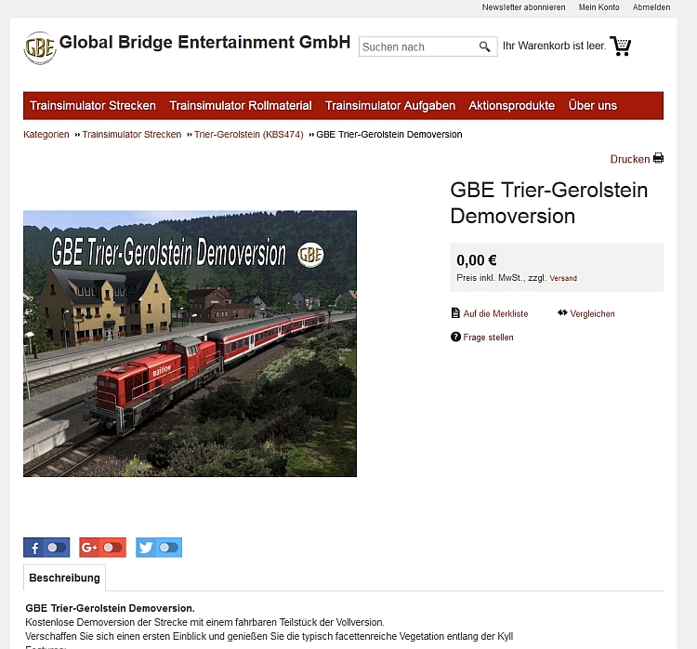Click the GBE logo in header
Screen dimensions: 697x649
pyautogui.click(x=40, y=47)
